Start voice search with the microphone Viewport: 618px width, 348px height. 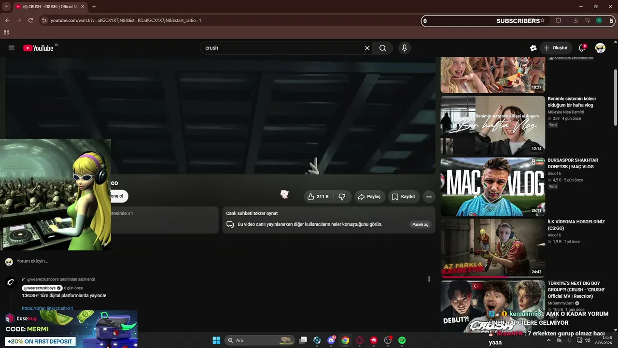click(x=405, y=48)
